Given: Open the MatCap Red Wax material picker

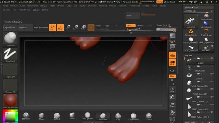Looking at the screenshot, I should pos(10,101).
